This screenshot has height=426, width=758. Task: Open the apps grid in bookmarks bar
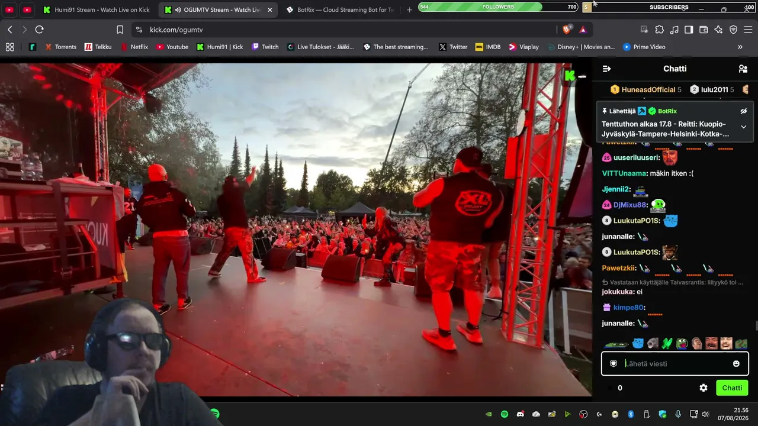[x=9, y=47]
